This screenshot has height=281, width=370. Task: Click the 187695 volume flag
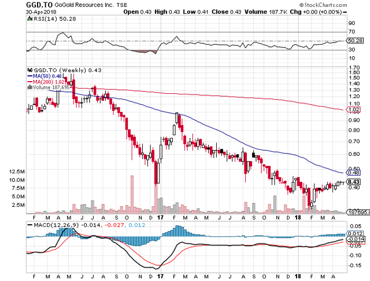click(x=358, y=212)
